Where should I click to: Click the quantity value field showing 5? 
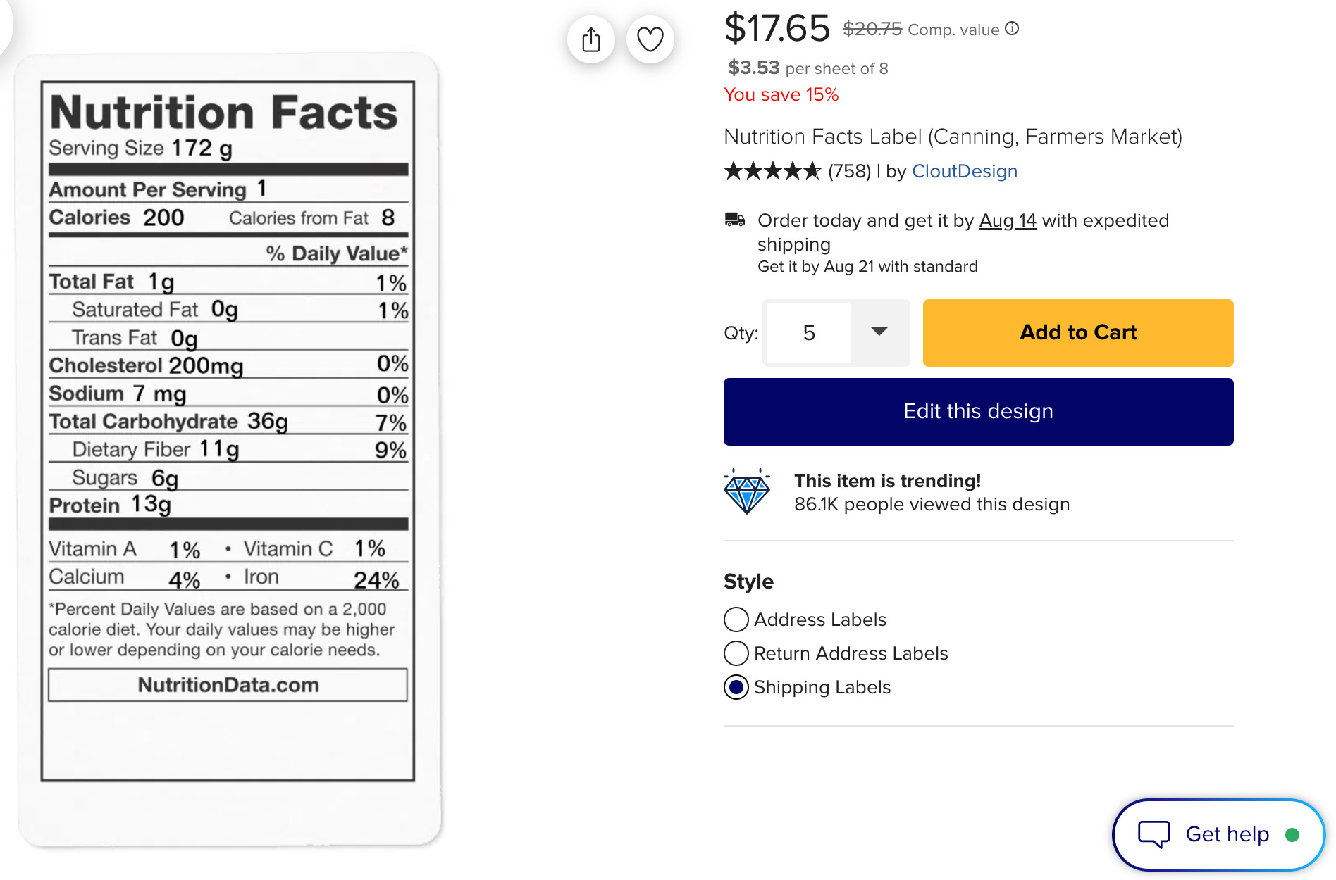[x=809, y=333]
